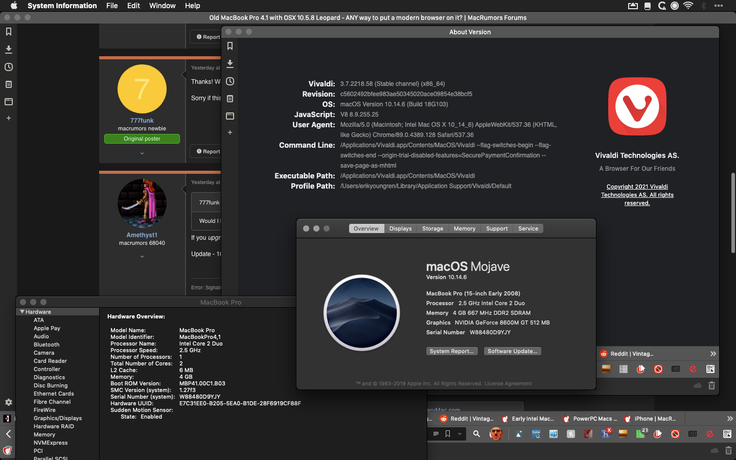Click QR code extension in the bottom toolbar
Screen dimensions: 736x460
pyautogui.click(x=727, y=434)
